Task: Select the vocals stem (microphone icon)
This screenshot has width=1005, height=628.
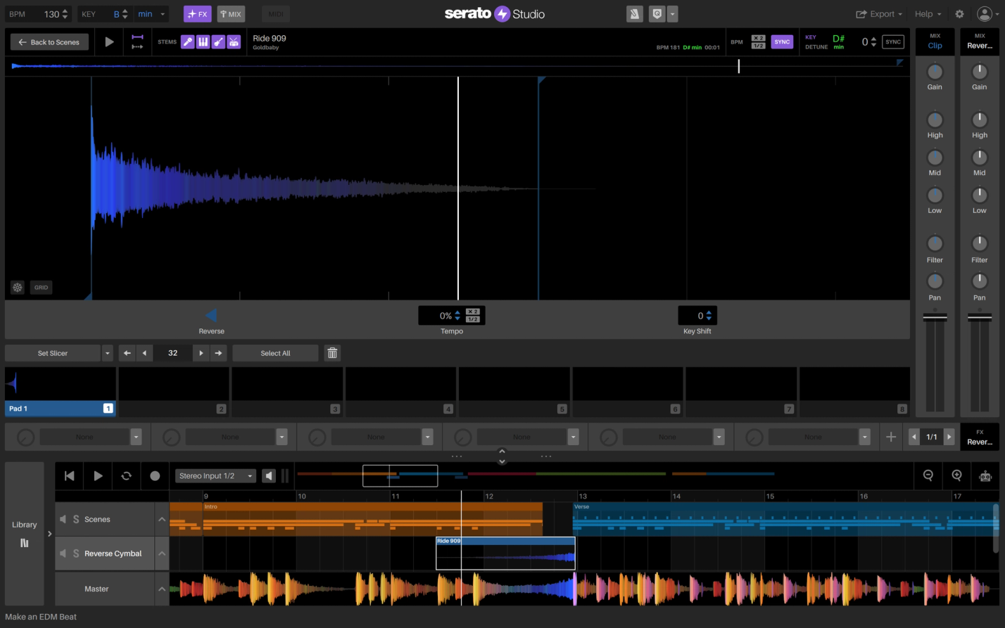Action: click(187, 41)
